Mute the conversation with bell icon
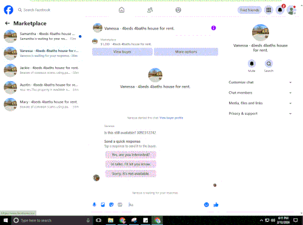The height and width of the screenshot is (225, 303). (251, 64)
